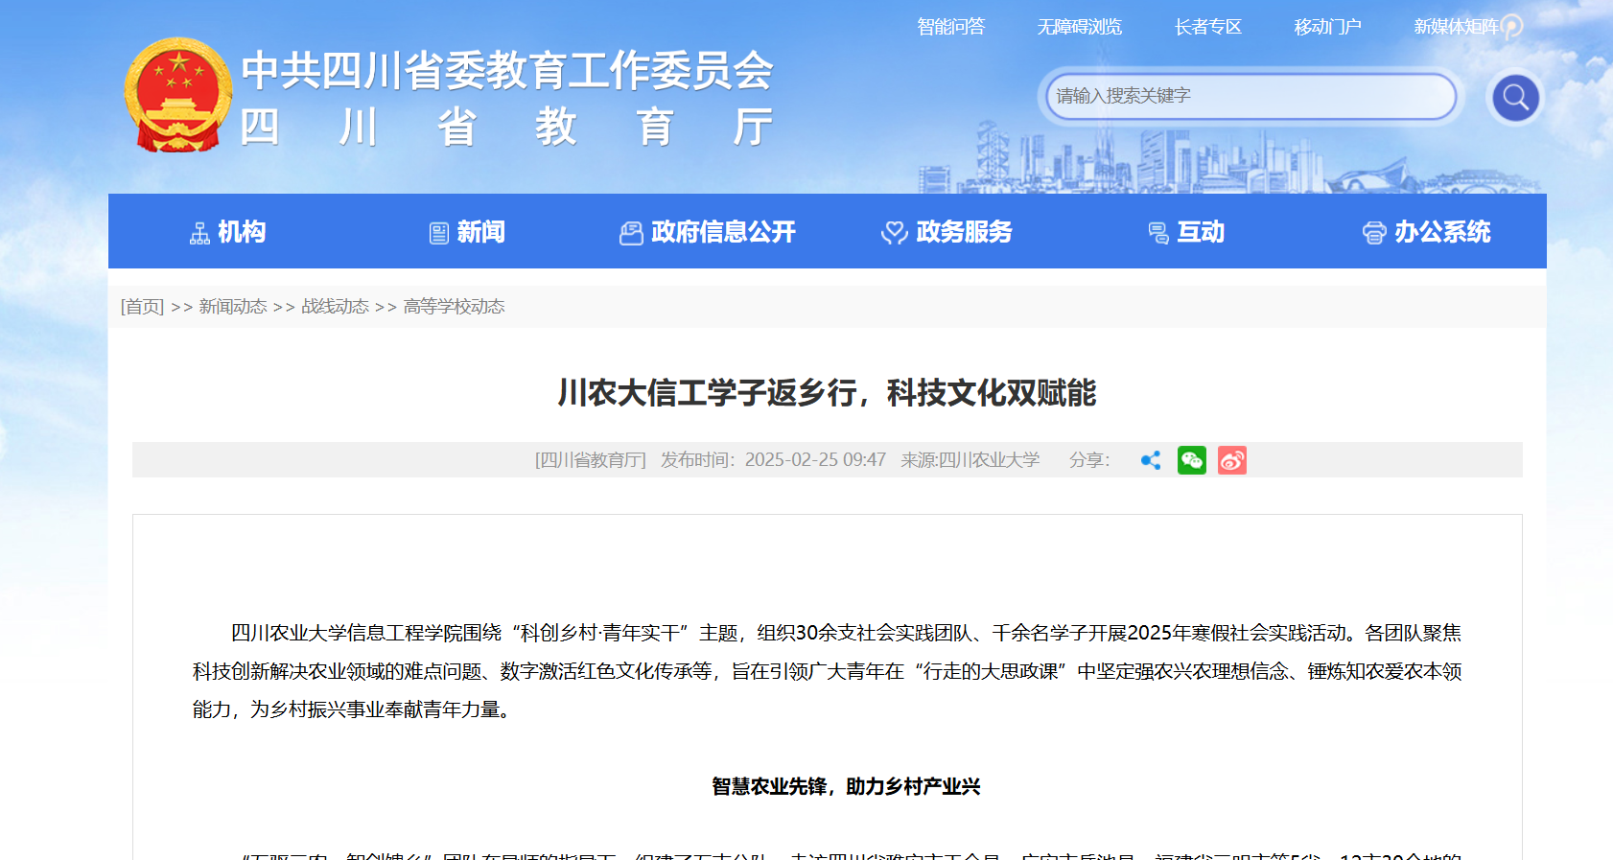
Task: Click the magnifier search button
Action: pyautogui.click(x=1515, y=97)
